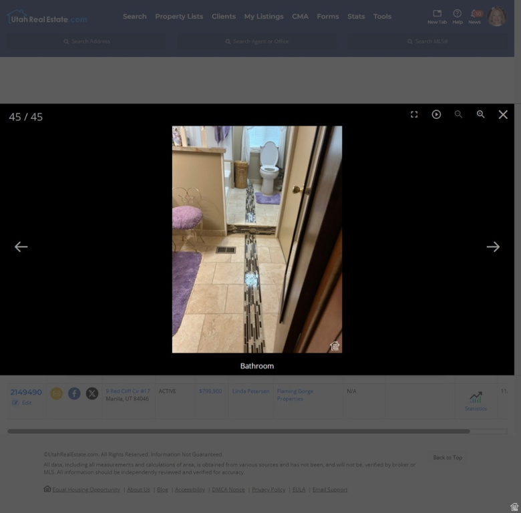
Task: Share listing on Facebook
Action: (74, 393)
